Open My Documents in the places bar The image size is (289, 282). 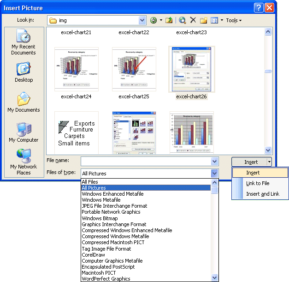[24, 102]
